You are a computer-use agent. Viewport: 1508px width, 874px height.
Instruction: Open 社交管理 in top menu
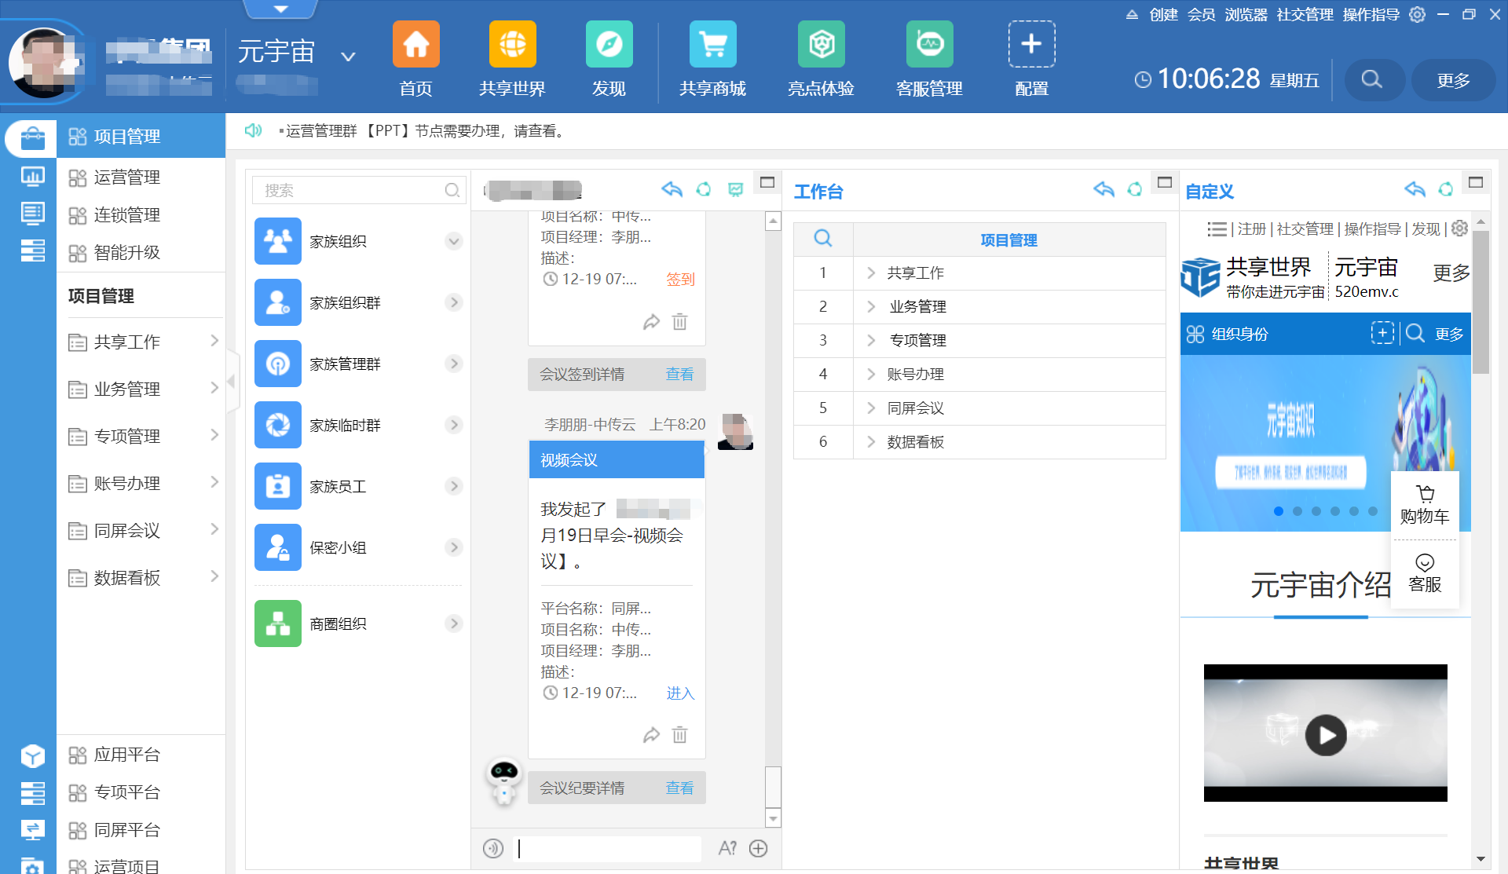coord(1305,15)
